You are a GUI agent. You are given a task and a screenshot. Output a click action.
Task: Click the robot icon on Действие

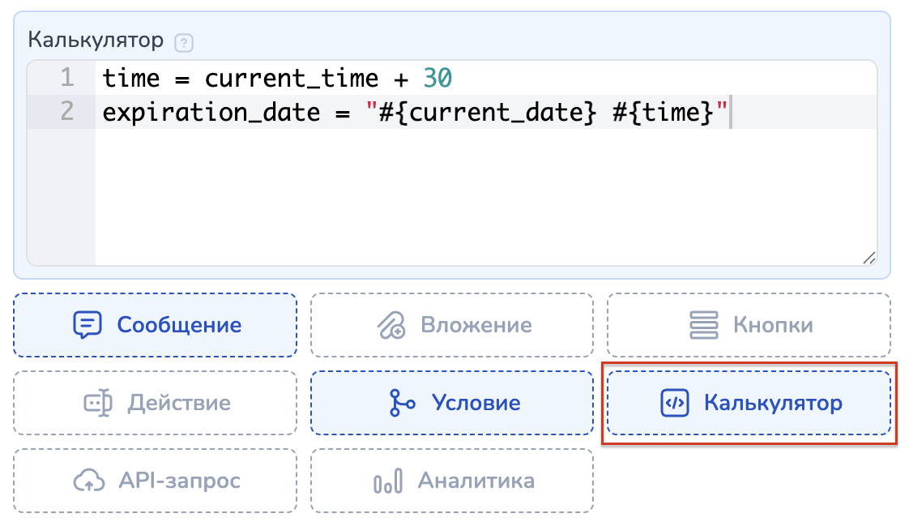98,403
